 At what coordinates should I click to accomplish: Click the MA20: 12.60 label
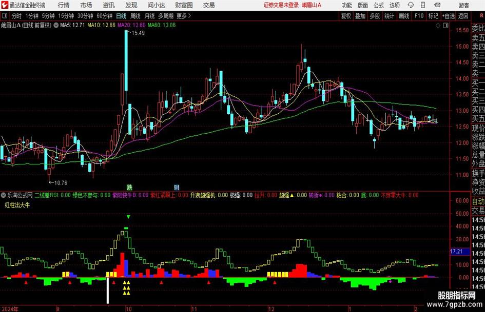(131, 25)
